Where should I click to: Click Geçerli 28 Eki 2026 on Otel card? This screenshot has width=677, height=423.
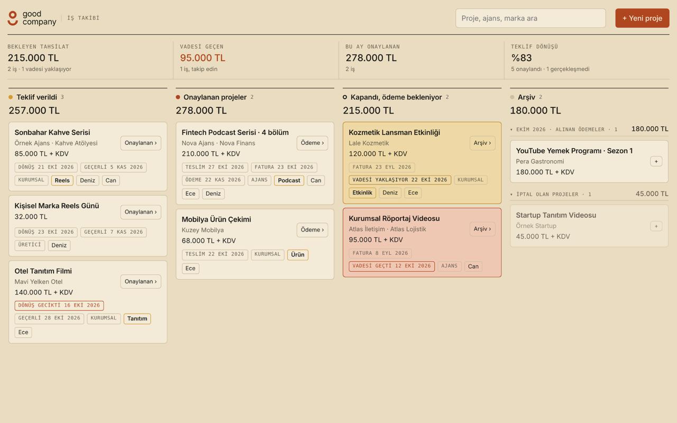49,318
